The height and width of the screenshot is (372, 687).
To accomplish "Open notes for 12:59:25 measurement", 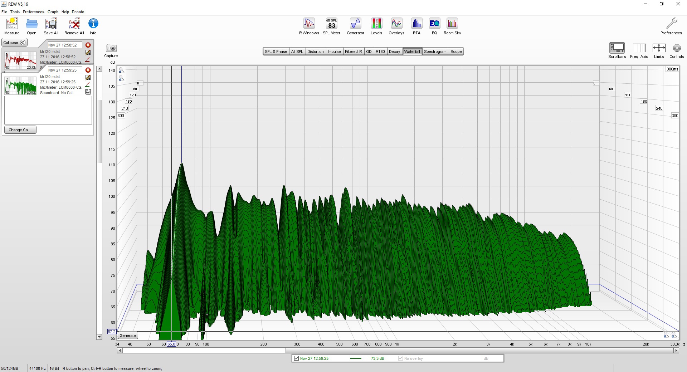I will tap(88, 92).
